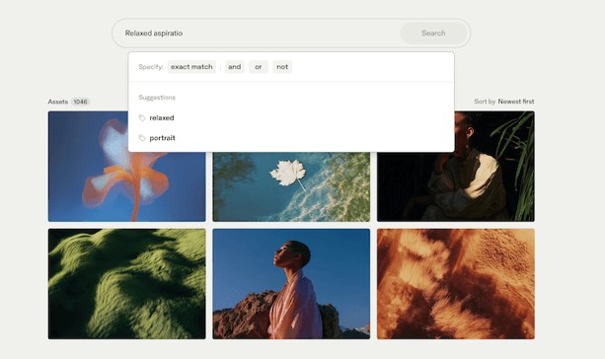605x359 pixels.
Task: Click the "Specify:" label
Action: (151, 67)
